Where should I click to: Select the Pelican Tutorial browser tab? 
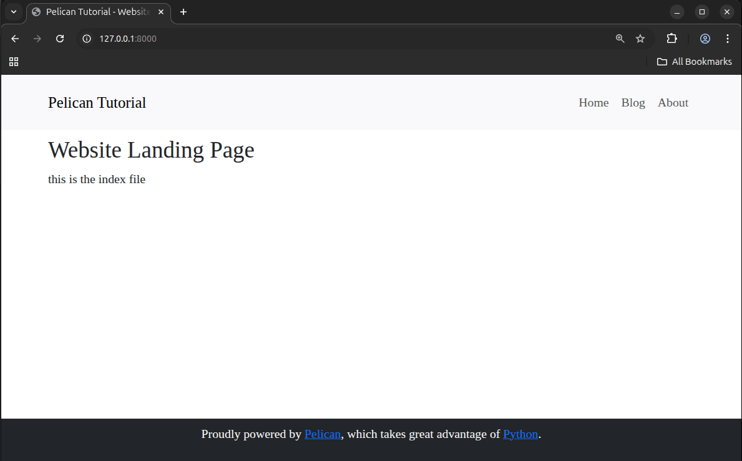tap(98, 12)
